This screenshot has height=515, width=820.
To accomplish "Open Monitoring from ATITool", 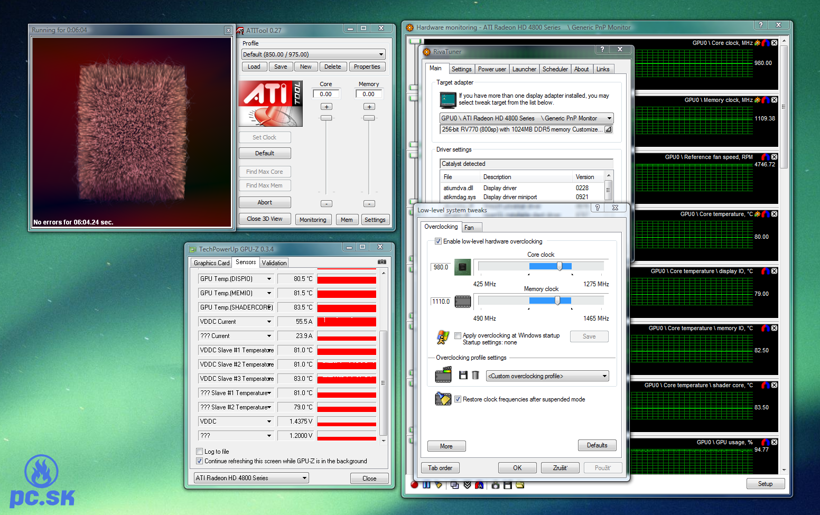I will pyautogui.click(x=313, y=220).
